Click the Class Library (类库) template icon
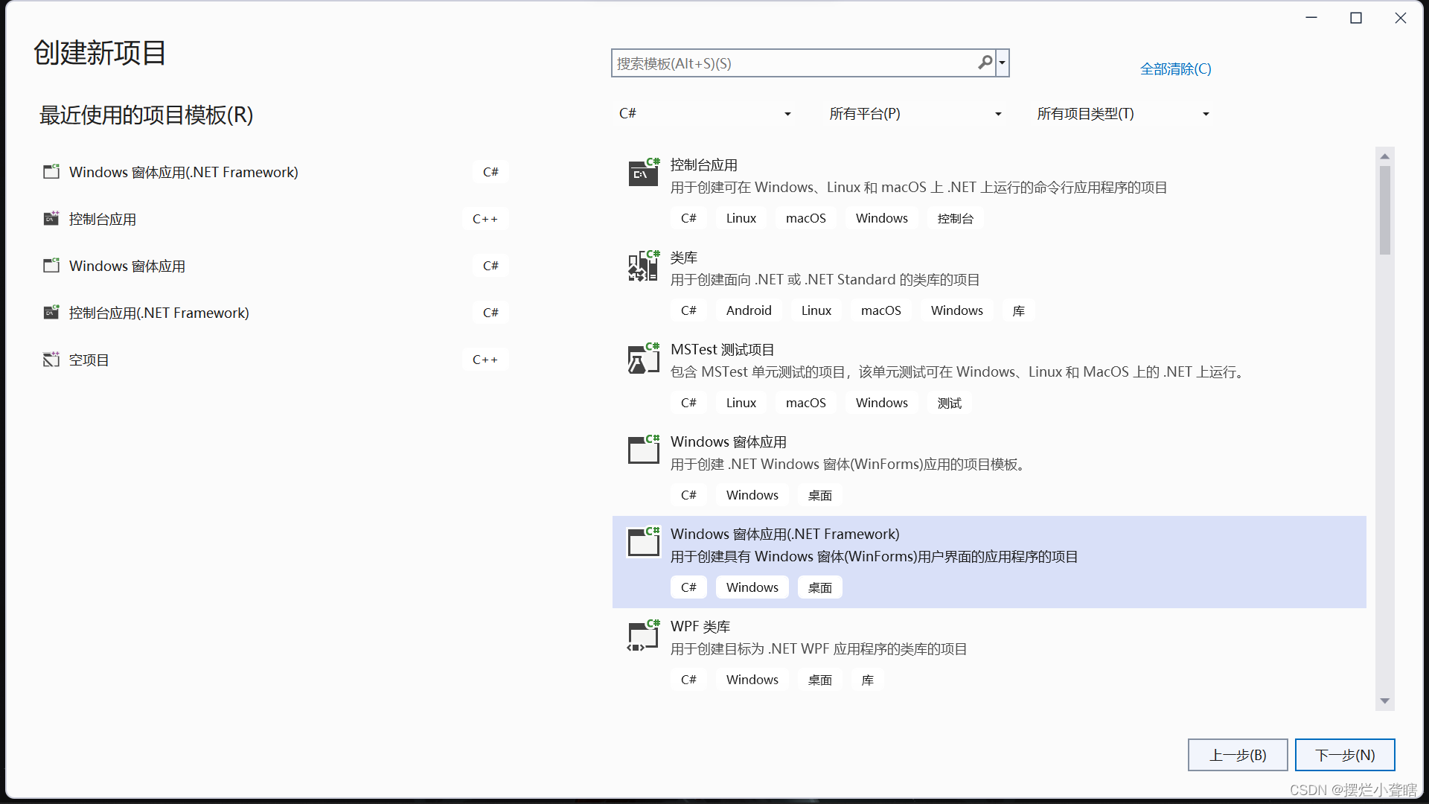The width and height of the screenshot is (1429, 804). (643, 266)
